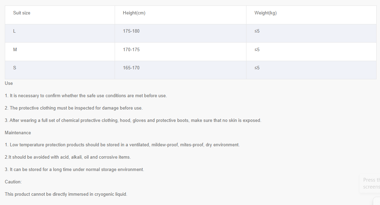Click the 170-175 height value
The width and height of the screenshot is (380, 205).
pos(131,50)
